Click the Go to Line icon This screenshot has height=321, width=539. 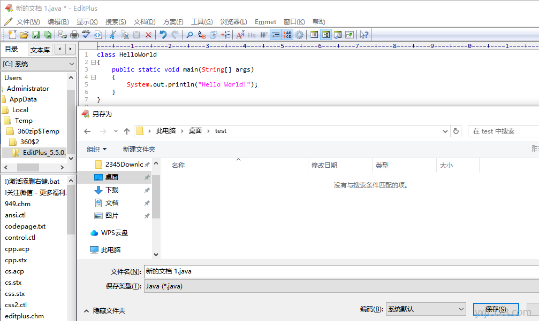click(x=225, y=35)
